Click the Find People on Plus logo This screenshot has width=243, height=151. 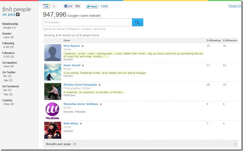16,11
